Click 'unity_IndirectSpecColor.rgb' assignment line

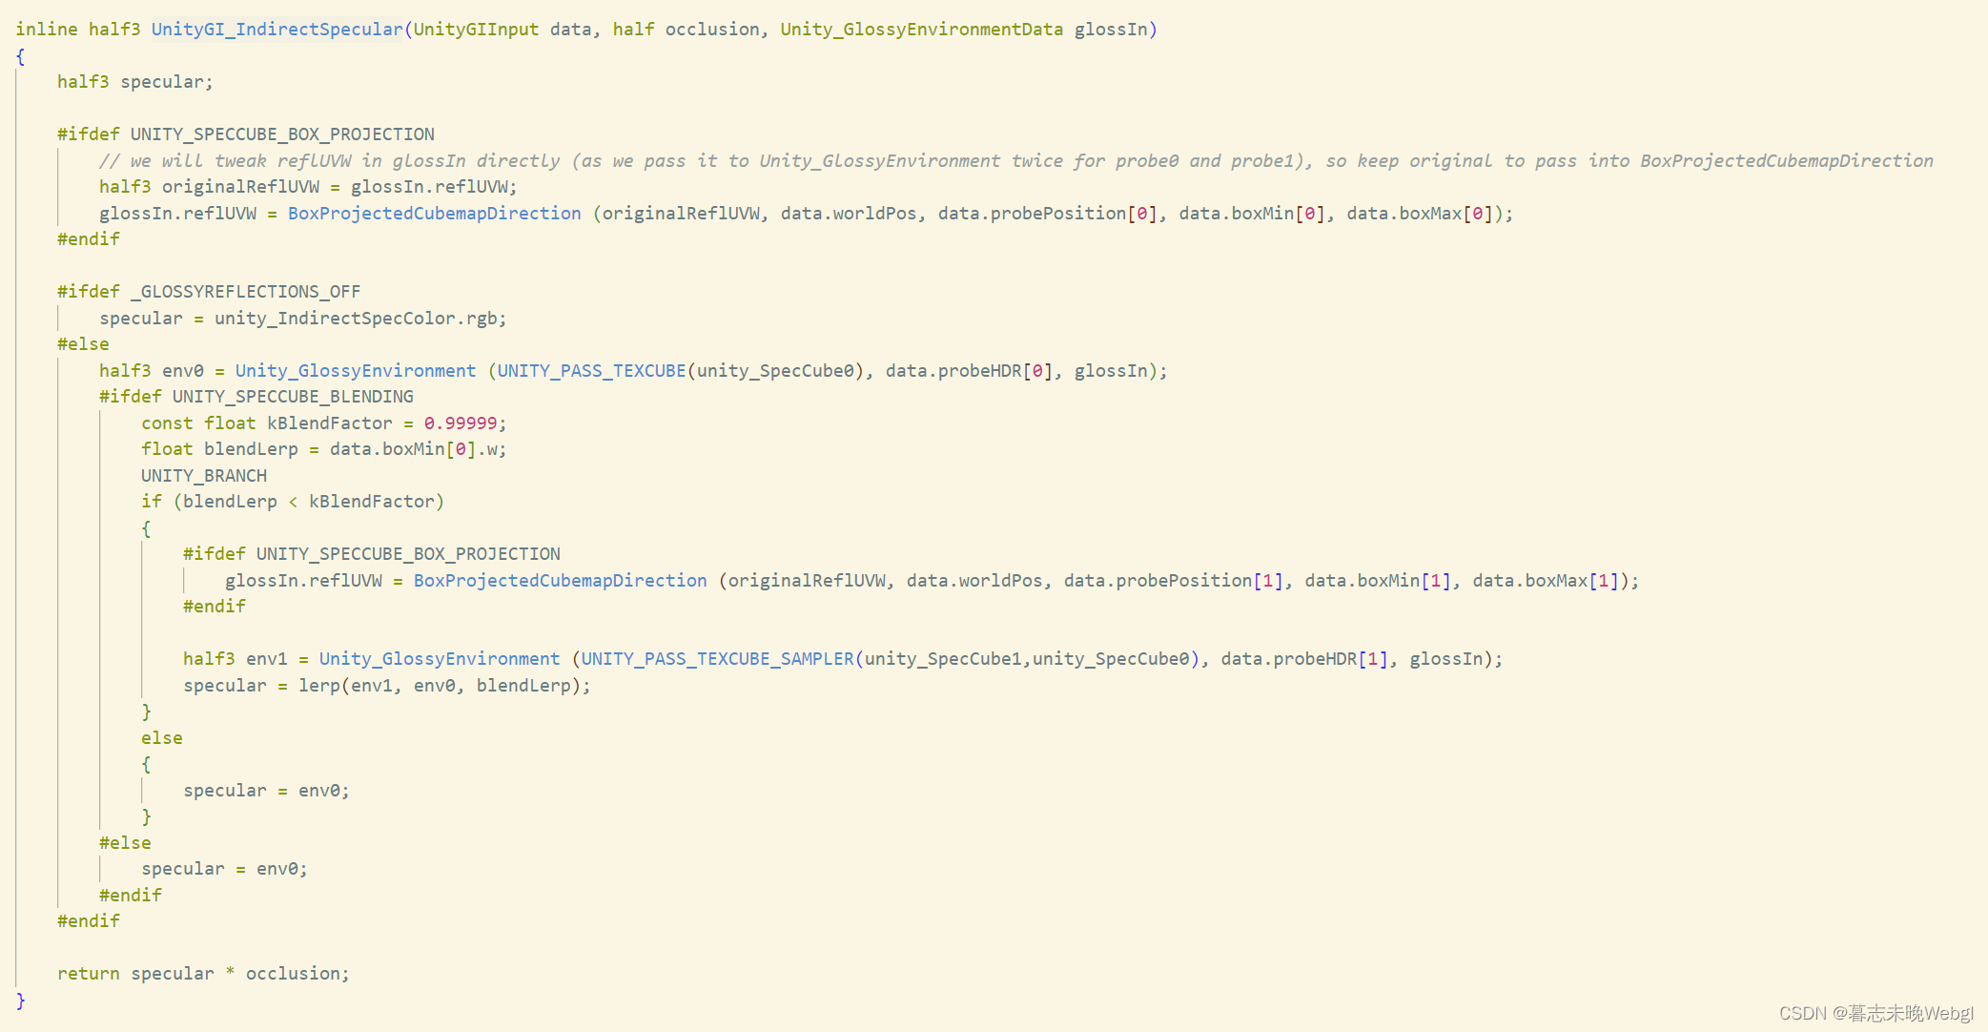[x=303, y=318]
